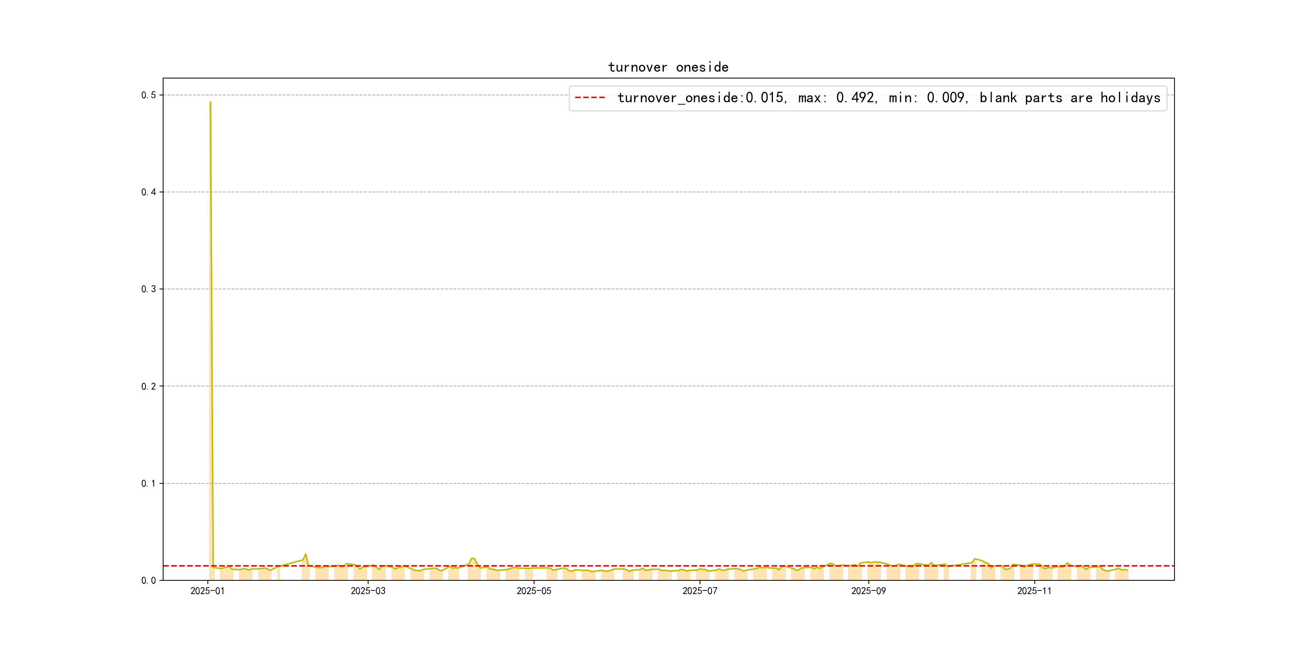Click the chart title 'turnover oneside'
Image resolution: width=1305 pixels, height=652 pixels.
668,67
